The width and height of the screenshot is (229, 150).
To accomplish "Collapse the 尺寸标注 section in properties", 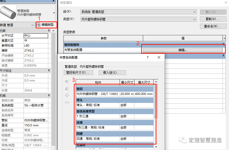I will [x=49, y=71].
